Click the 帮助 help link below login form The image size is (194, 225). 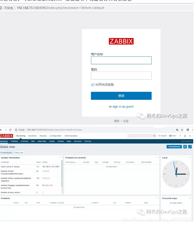point(117,121)
